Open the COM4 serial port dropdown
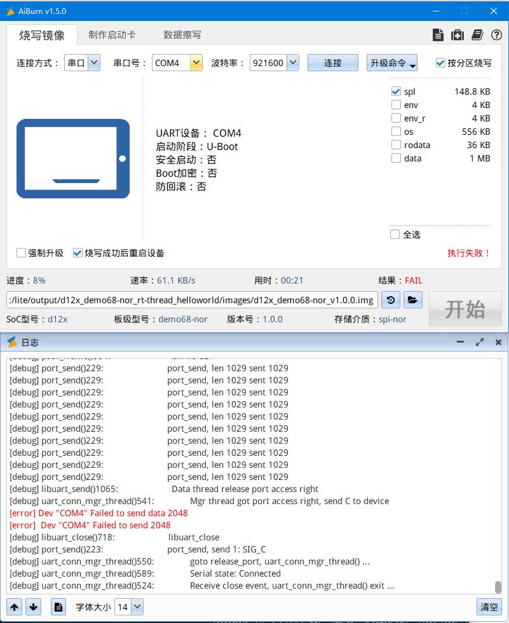This screenshot has height=623, width=509. coord(196,63)
